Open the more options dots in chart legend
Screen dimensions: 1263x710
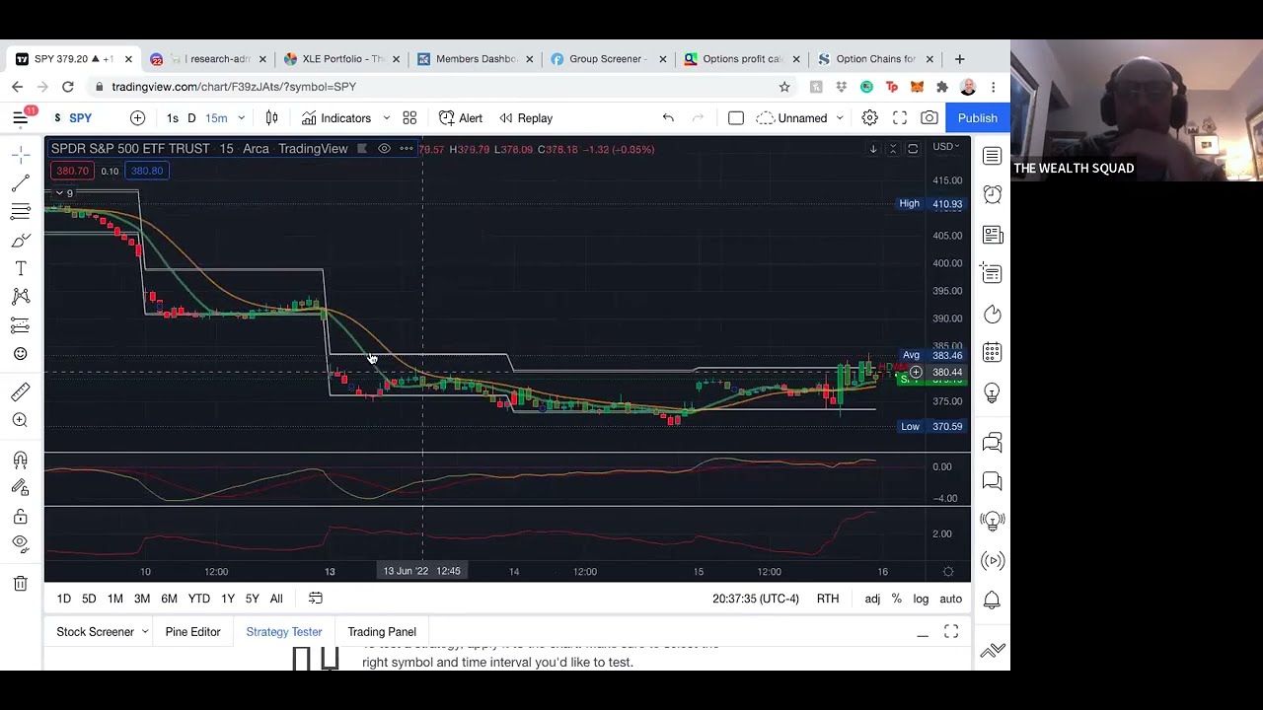coord(407,149)
